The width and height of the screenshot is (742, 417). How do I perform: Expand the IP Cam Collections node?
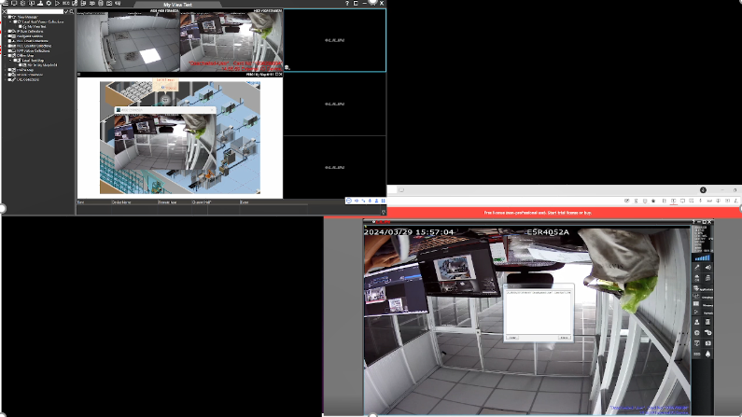point(5,32)
